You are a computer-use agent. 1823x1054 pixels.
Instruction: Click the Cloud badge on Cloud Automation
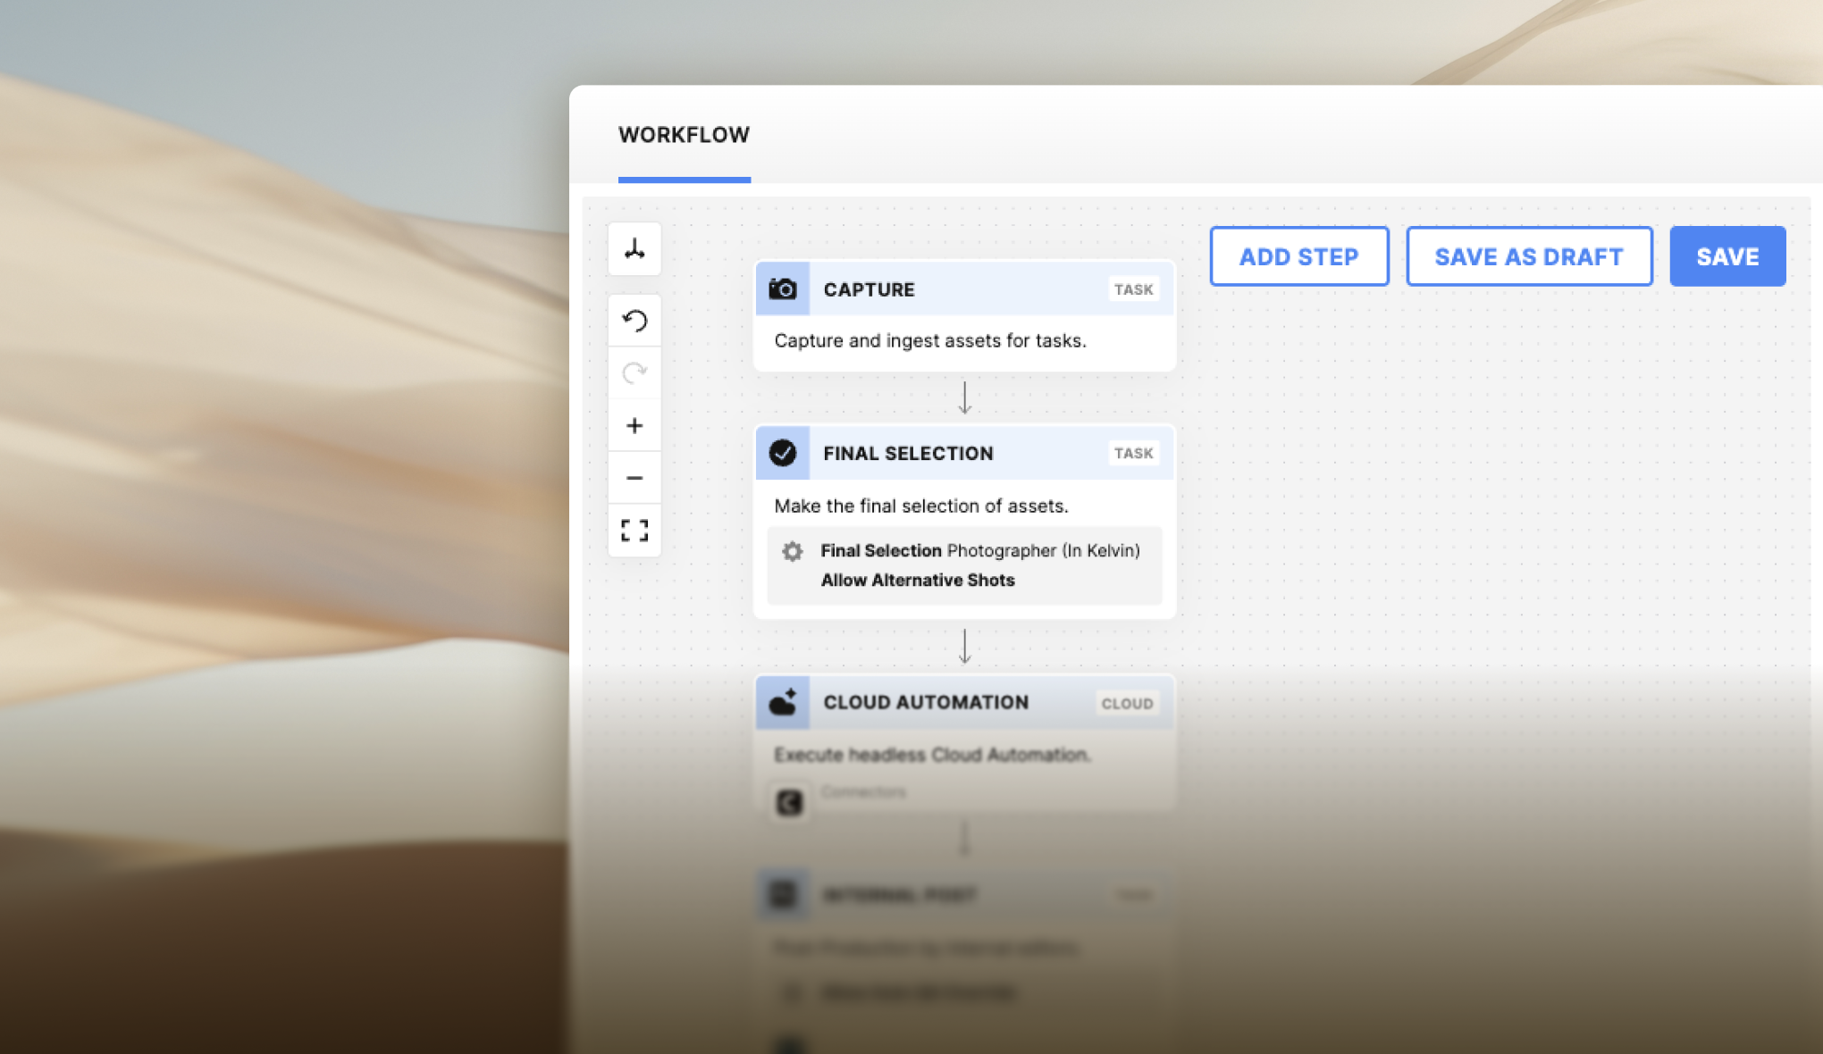click(x=1127, y=703)
